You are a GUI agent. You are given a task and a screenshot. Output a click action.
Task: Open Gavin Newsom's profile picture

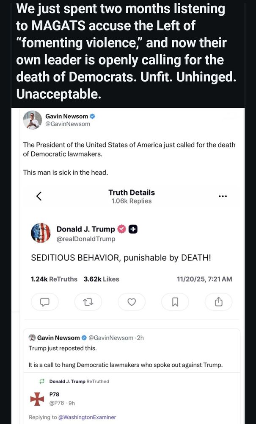(33, 120)
